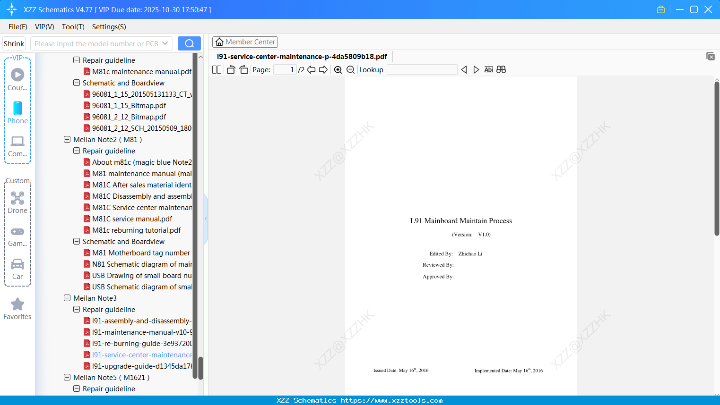Rotate the page clockwise
720x405 pixels.
pyautogui.click(x=243, y=70)
